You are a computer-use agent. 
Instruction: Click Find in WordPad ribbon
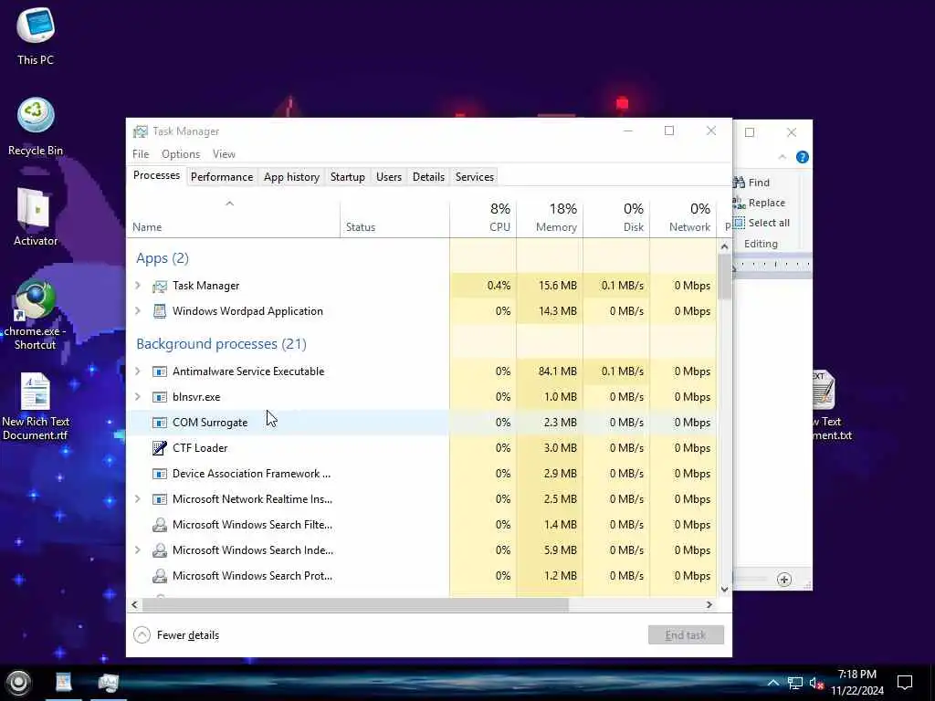pyautogui.click(x=752, y=183)
